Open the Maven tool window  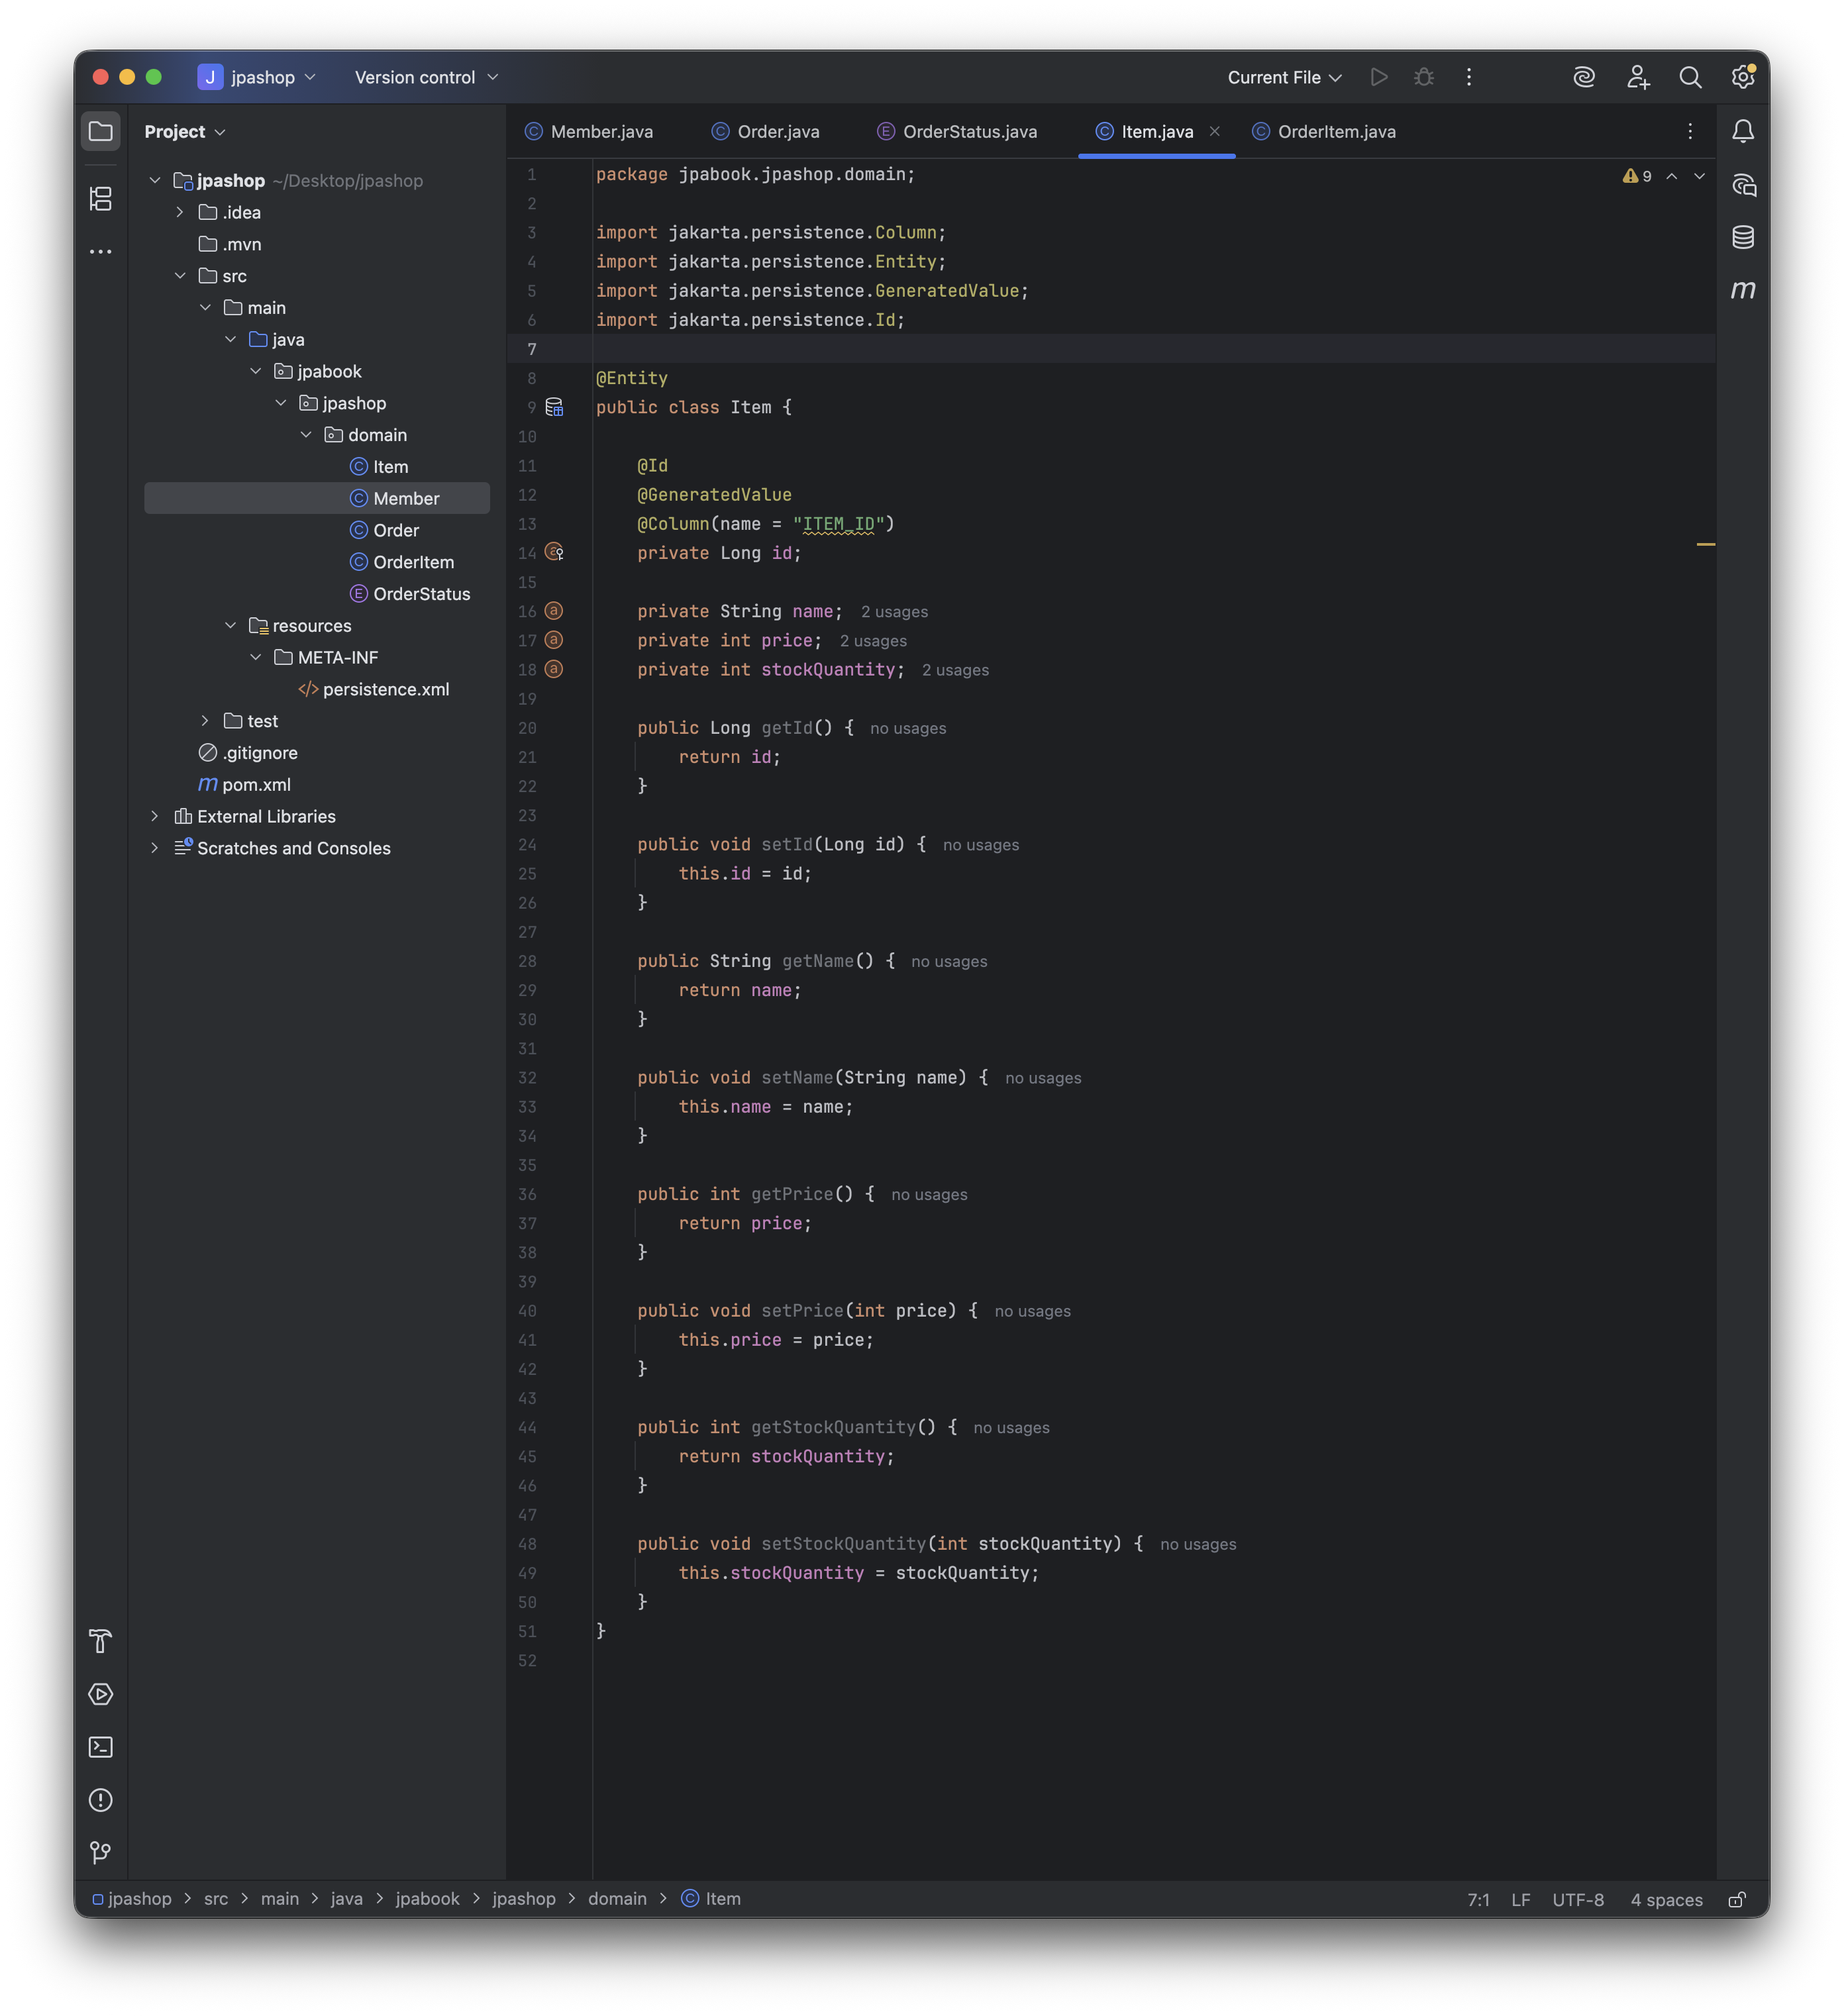[1743, 290]
